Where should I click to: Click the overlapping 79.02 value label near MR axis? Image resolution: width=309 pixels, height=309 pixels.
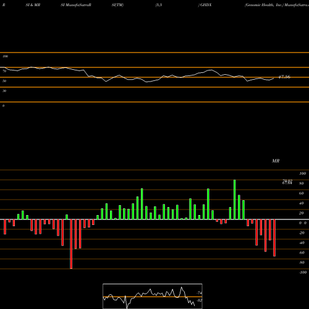287,182
